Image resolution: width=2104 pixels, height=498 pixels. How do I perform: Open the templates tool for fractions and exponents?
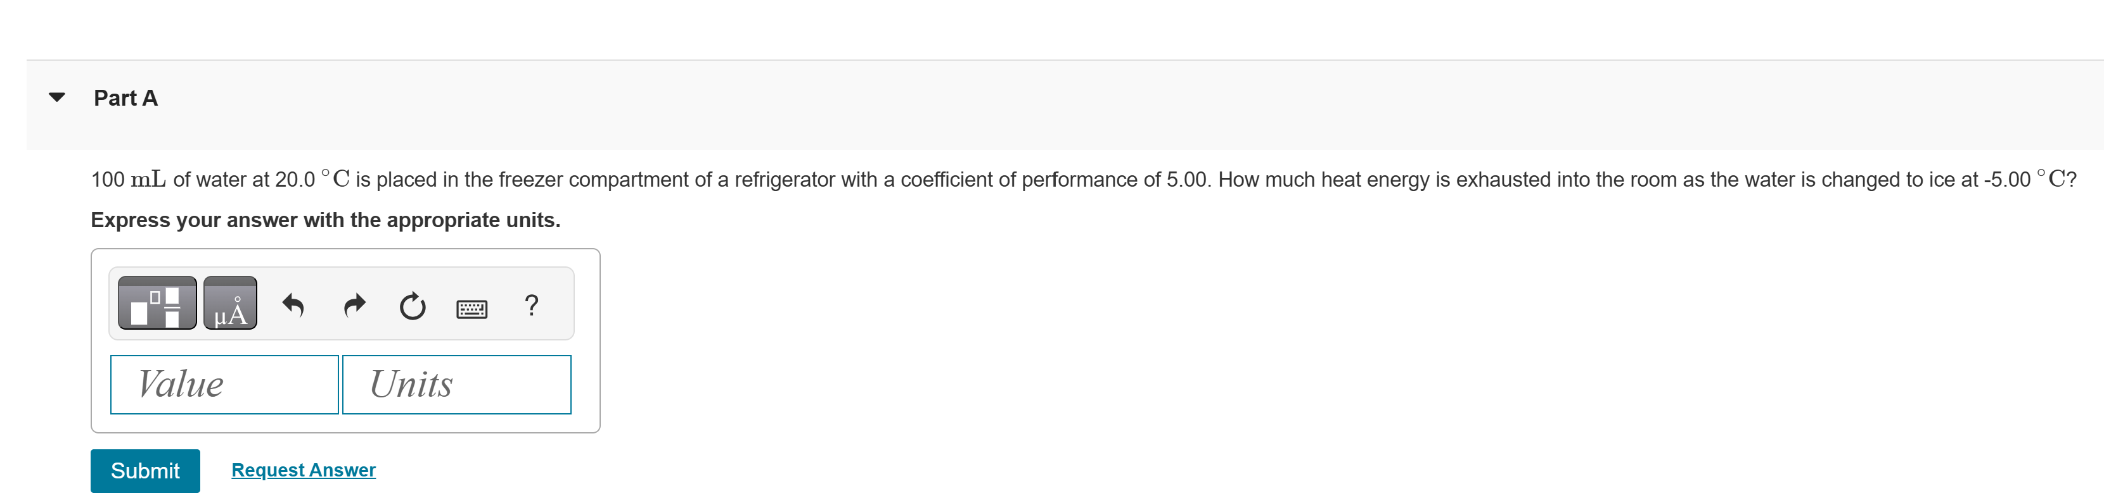click(x=157, y=303)
